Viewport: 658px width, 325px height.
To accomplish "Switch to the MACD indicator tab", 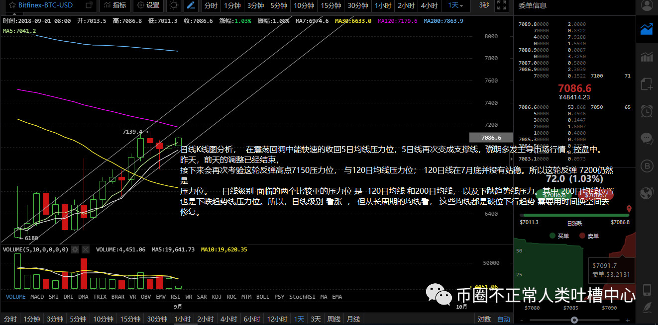I will coord(37,297).
